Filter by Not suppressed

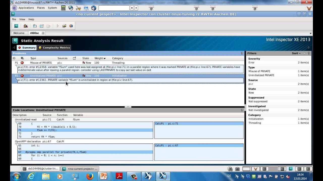279,102
